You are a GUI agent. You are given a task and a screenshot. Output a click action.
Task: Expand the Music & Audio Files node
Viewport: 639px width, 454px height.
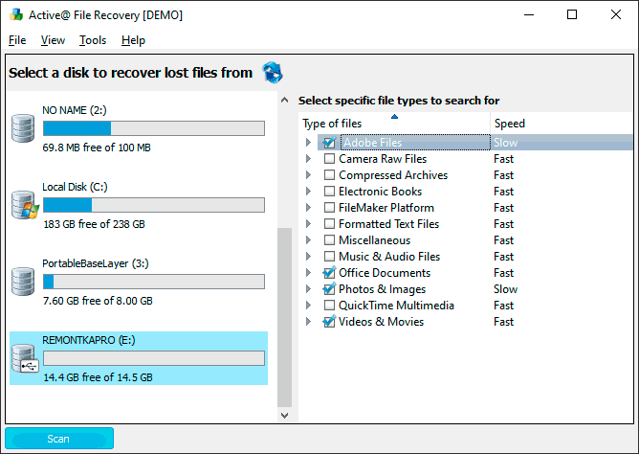[x=308, y=257]
